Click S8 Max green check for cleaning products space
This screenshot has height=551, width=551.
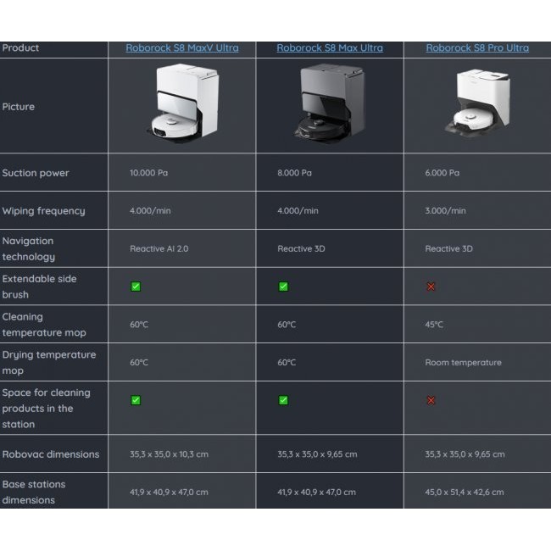coord(283,400)
